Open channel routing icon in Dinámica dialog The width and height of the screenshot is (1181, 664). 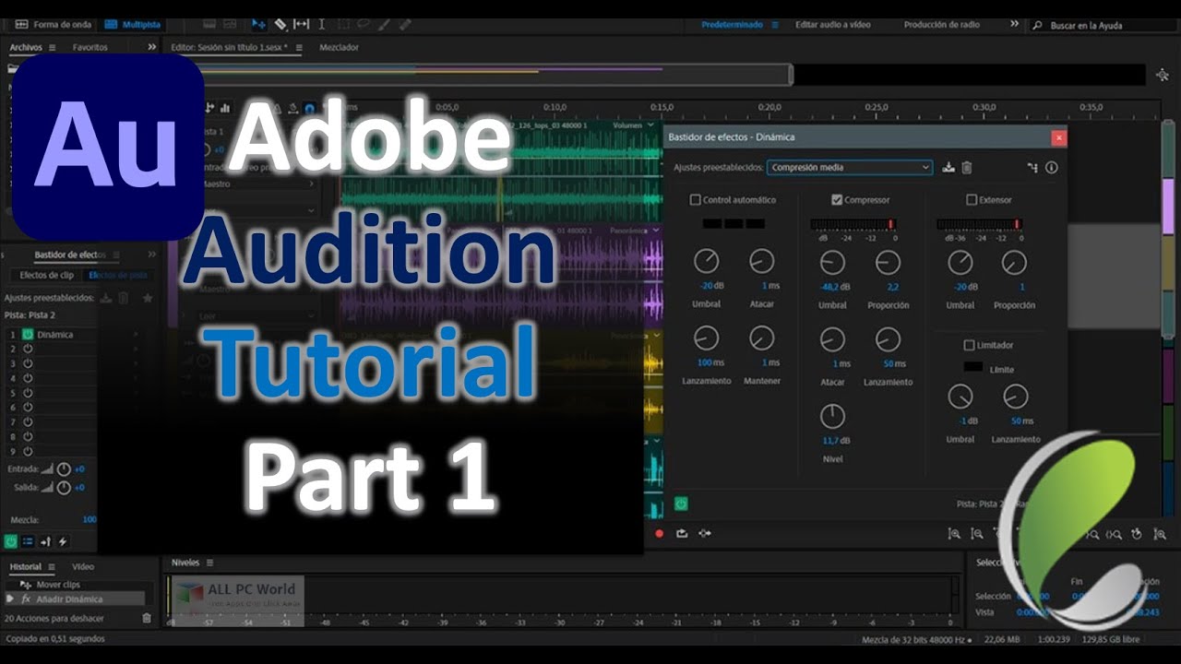click(1032, 168)
